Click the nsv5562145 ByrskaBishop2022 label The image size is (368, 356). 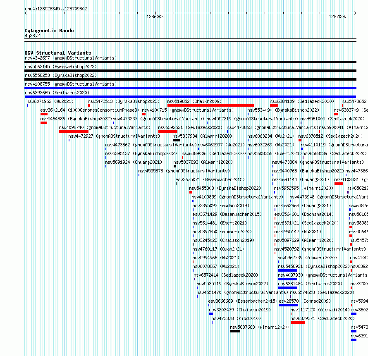point(61,67)
